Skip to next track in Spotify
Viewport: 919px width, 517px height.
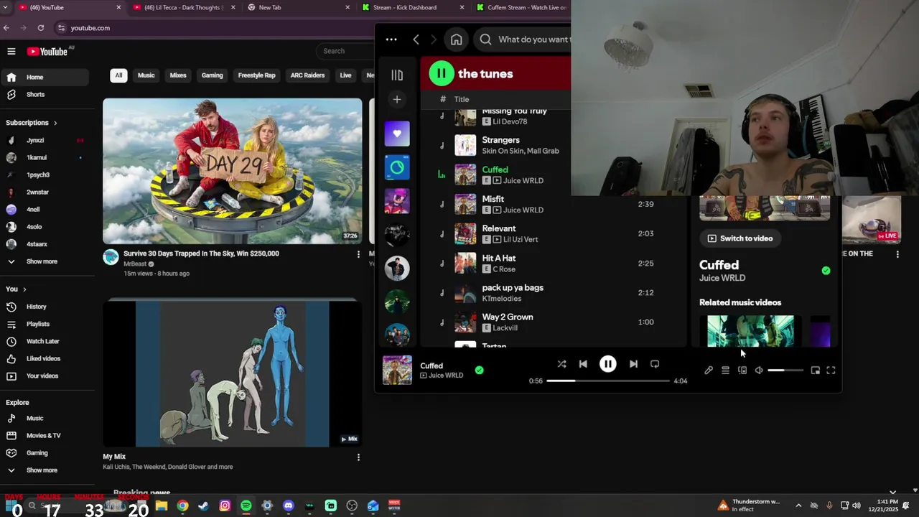pyautogui.click(x=633, y=364)
